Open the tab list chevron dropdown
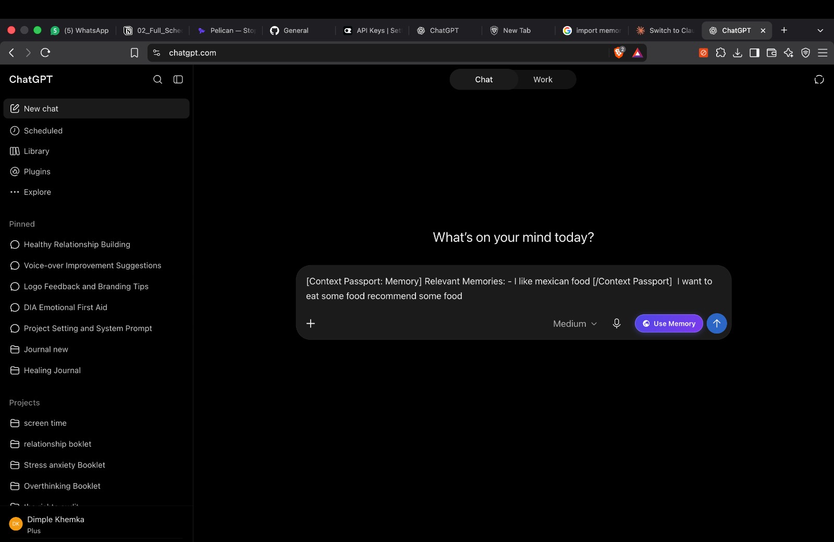The height and width of the screenshot is (542, 834). coord(820,30)
